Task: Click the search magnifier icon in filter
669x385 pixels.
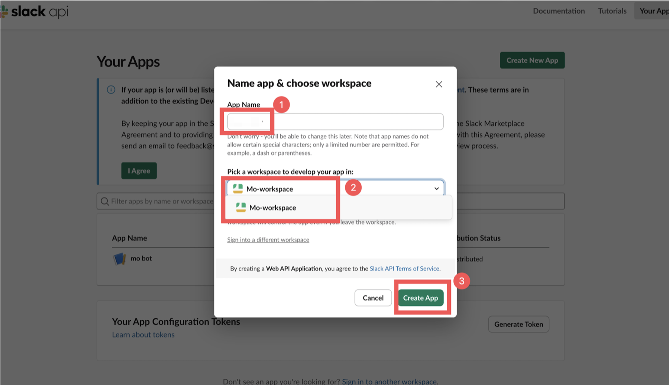Action: coord(105,201)
